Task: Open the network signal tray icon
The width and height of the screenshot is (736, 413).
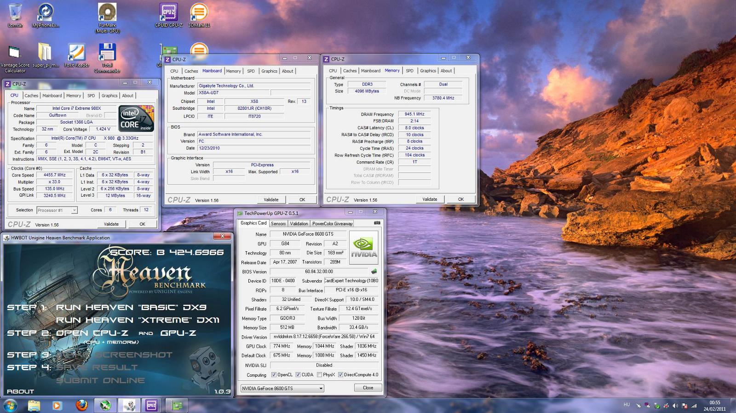Action: 694,406
